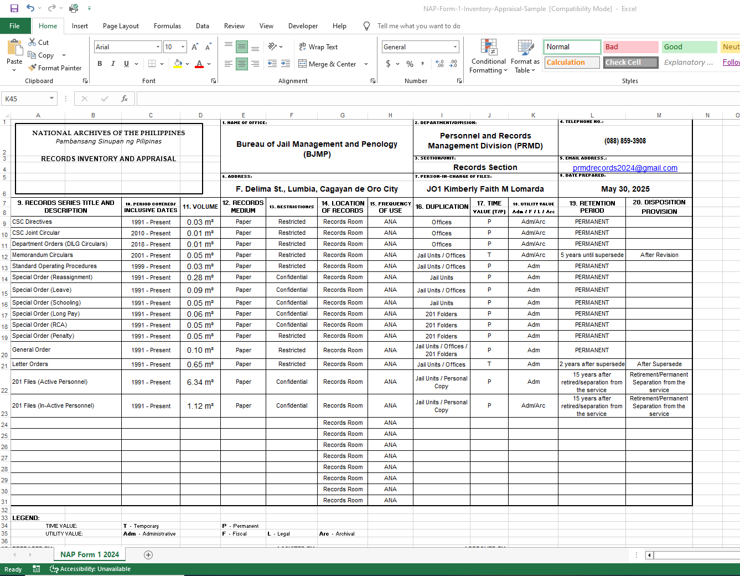Toggle Align Left horizontal alignment
The height and width of the screenshot is (576, 740).
point(229,64)
